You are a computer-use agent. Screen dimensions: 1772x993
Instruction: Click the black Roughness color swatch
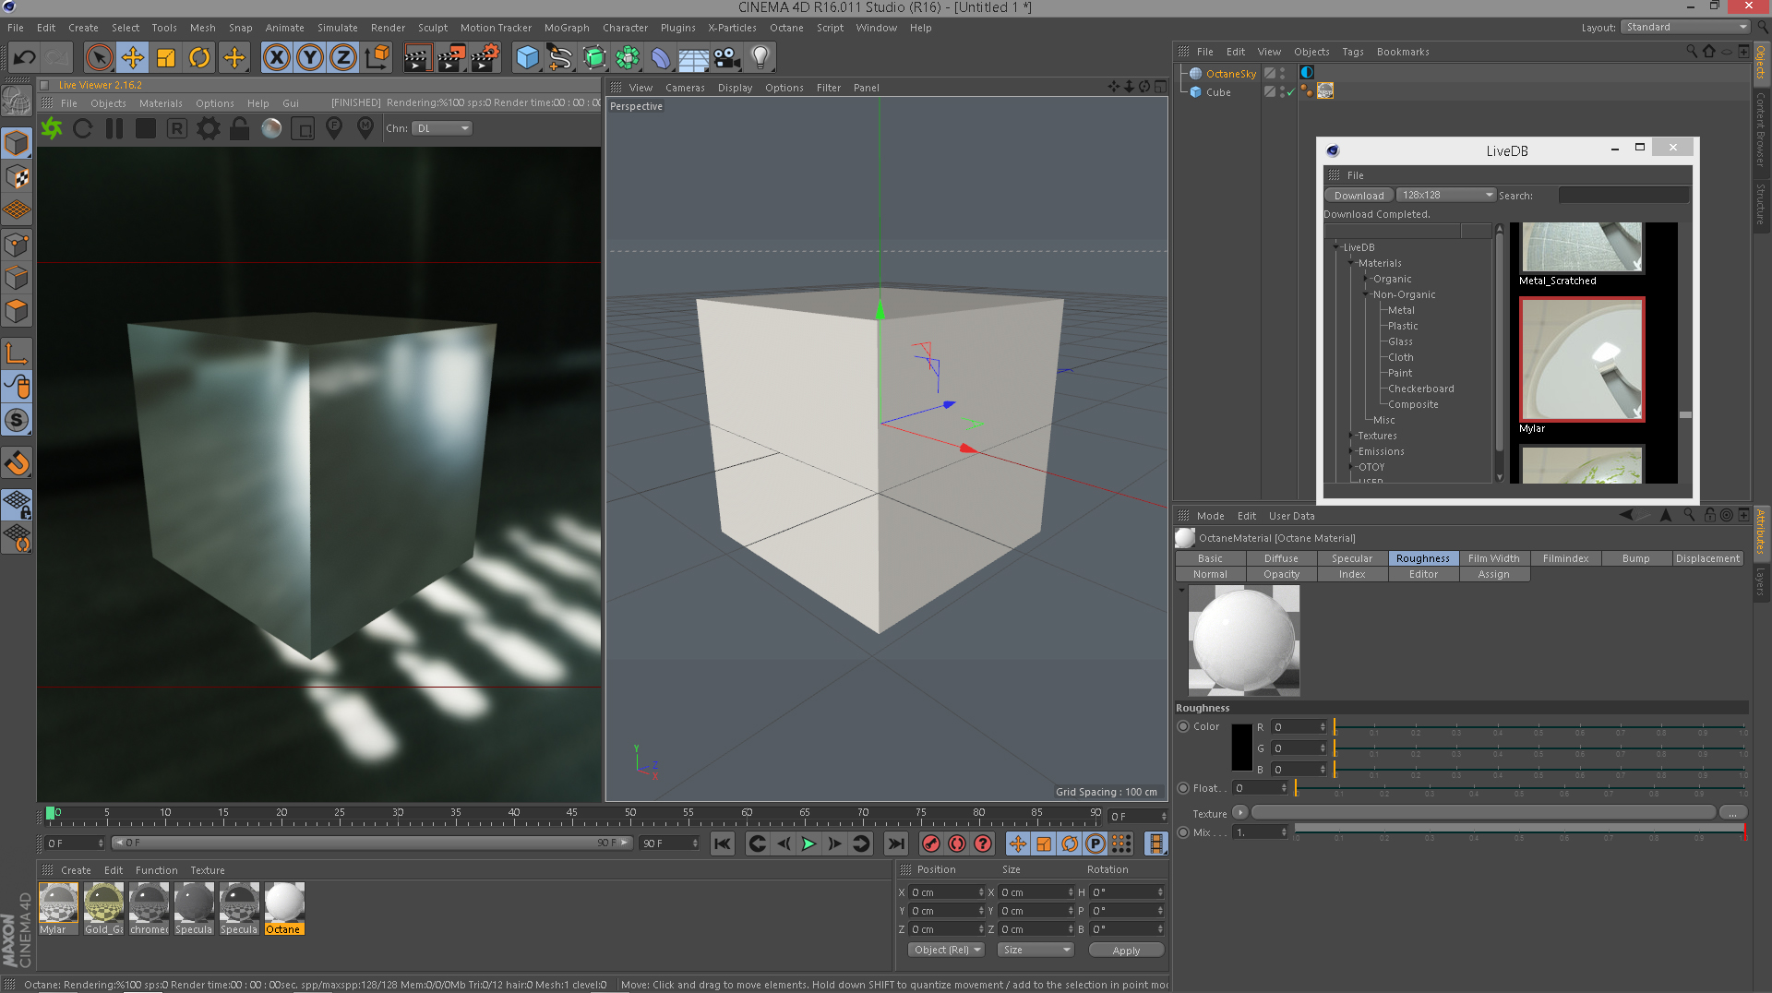pyautogui.click(x=1241, y=748)
